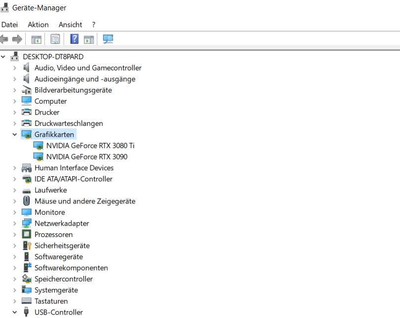Click the Grafikkarten display adapter icon

click(x=27, y=134)
